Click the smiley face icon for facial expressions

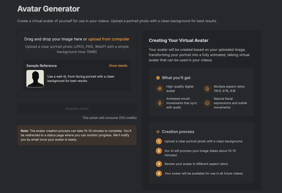click(x=207, y=103)
